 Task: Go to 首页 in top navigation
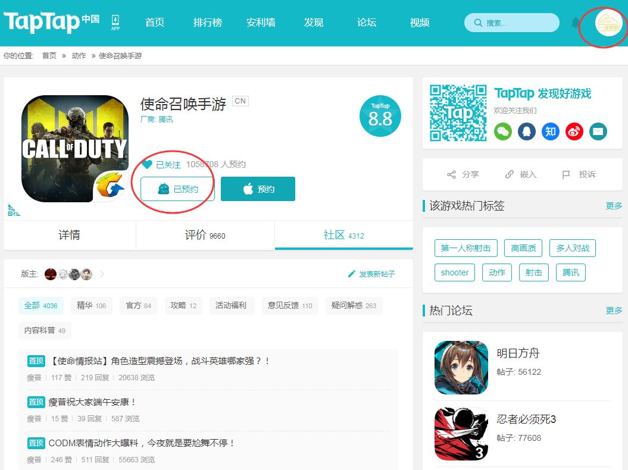(155, 23)
